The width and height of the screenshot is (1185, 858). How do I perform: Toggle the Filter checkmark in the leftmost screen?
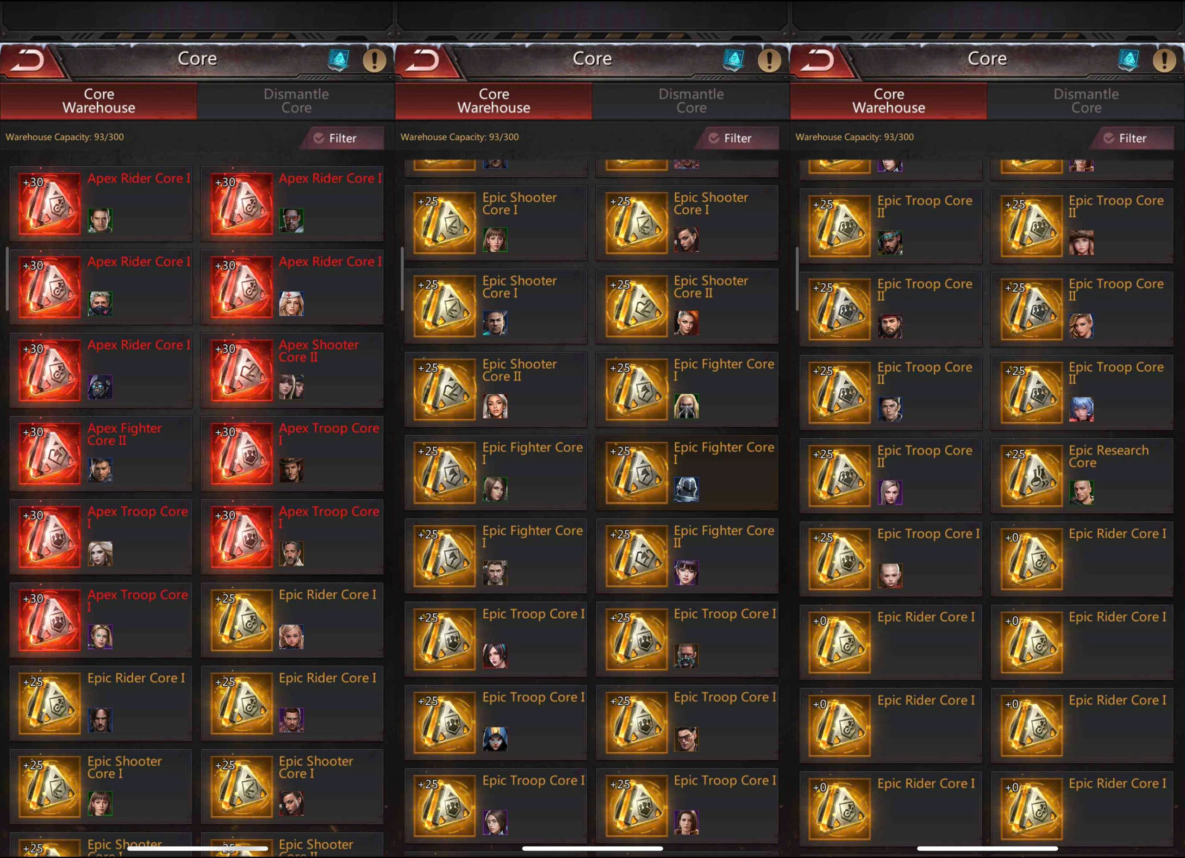(319, 138)
